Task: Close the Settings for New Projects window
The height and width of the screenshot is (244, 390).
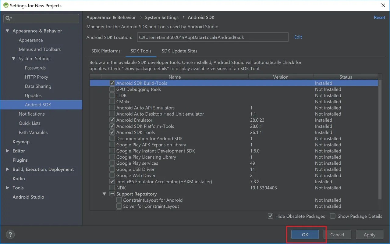Action: [383, 5]
